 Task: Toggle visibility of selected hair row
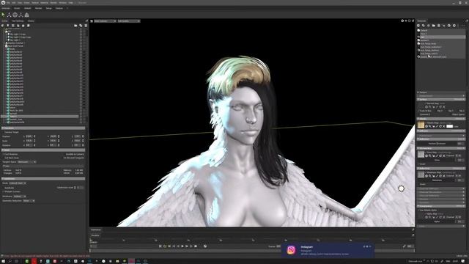[x=81, y=117]
